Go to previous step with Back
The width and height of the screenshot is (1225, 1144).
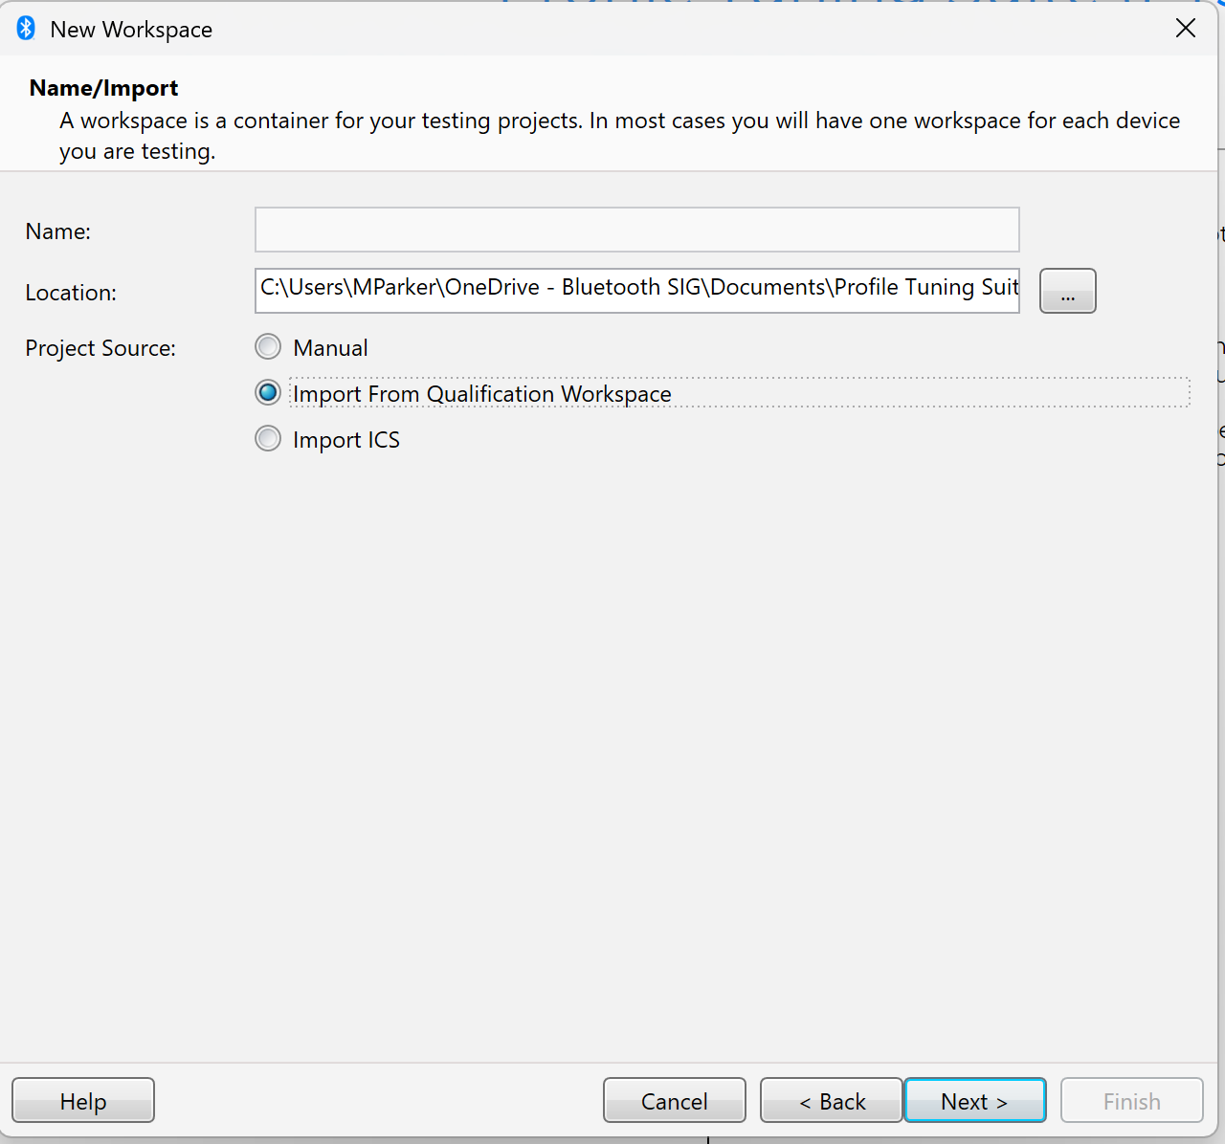(x=832, y=1101)
